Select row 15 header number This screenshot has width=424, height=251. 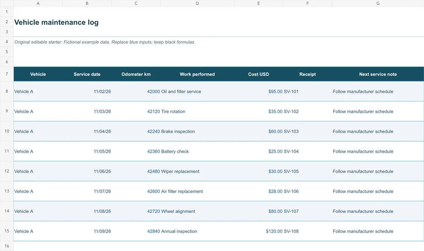click(x=7, y=231)
